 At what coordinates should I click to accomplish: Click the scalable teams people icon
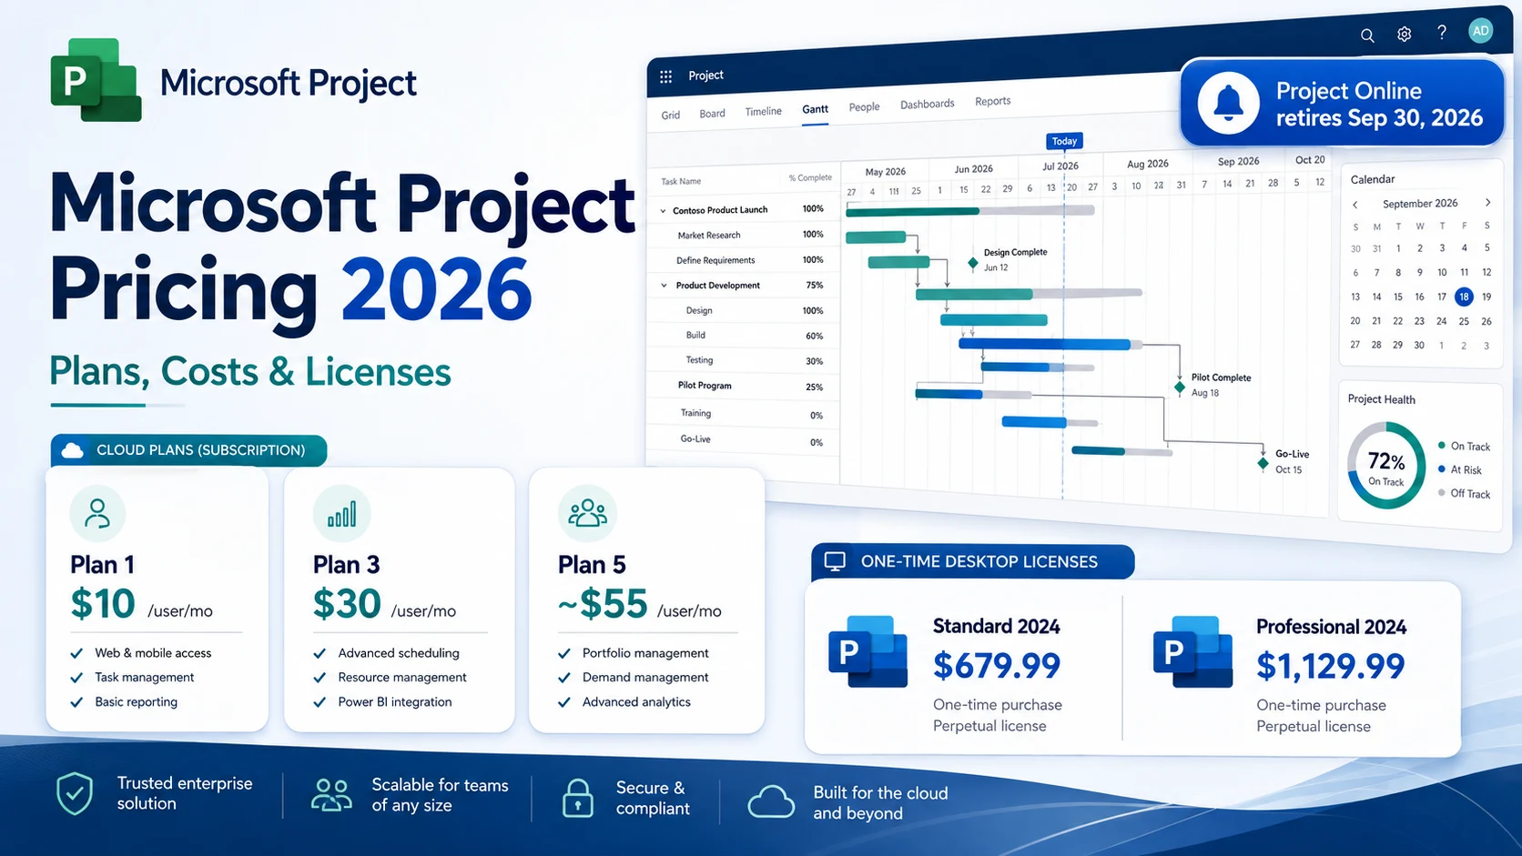331,795
